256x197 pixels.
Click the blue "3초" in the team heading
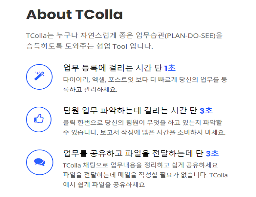[x=206, y=111]
